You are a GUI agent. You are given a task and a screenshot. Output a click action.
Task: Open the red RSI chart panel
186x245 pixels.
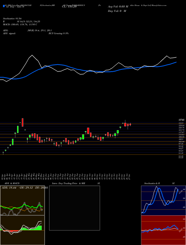(x=164, y=230)
